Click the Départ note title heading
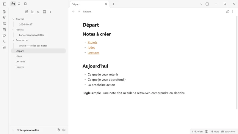The image size is (238, 134). tap(91, 25)
